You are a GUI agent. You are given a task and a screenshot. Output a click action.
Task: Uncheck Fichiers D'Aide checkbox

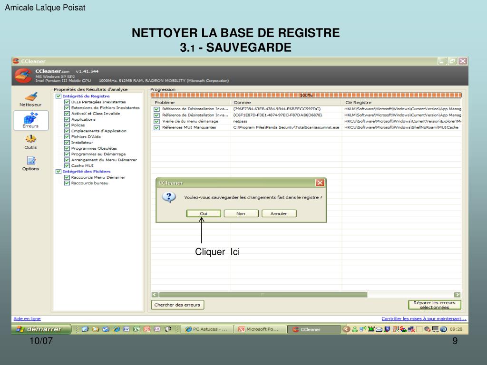coord(67,136)
